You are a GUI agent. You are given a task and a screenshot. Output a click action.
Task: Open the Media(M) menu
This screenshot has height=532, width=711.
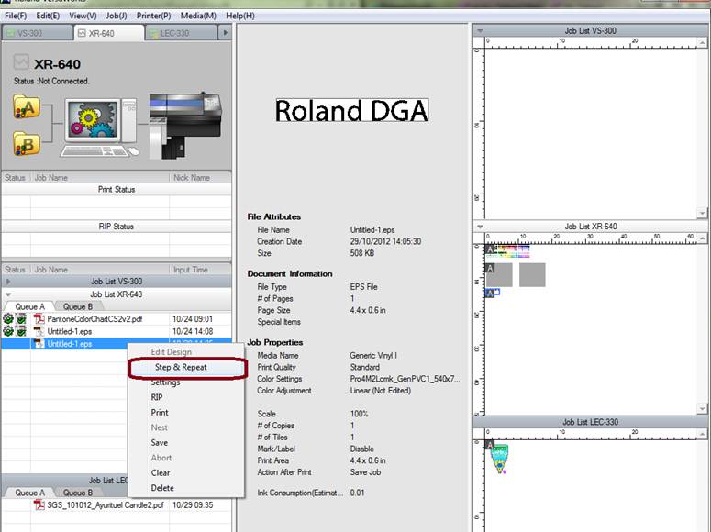(198, 16)
